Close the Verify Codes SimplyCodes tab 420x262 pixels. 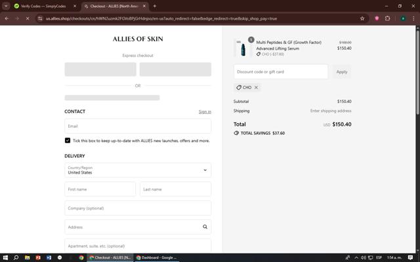click(x=75, y=6)
